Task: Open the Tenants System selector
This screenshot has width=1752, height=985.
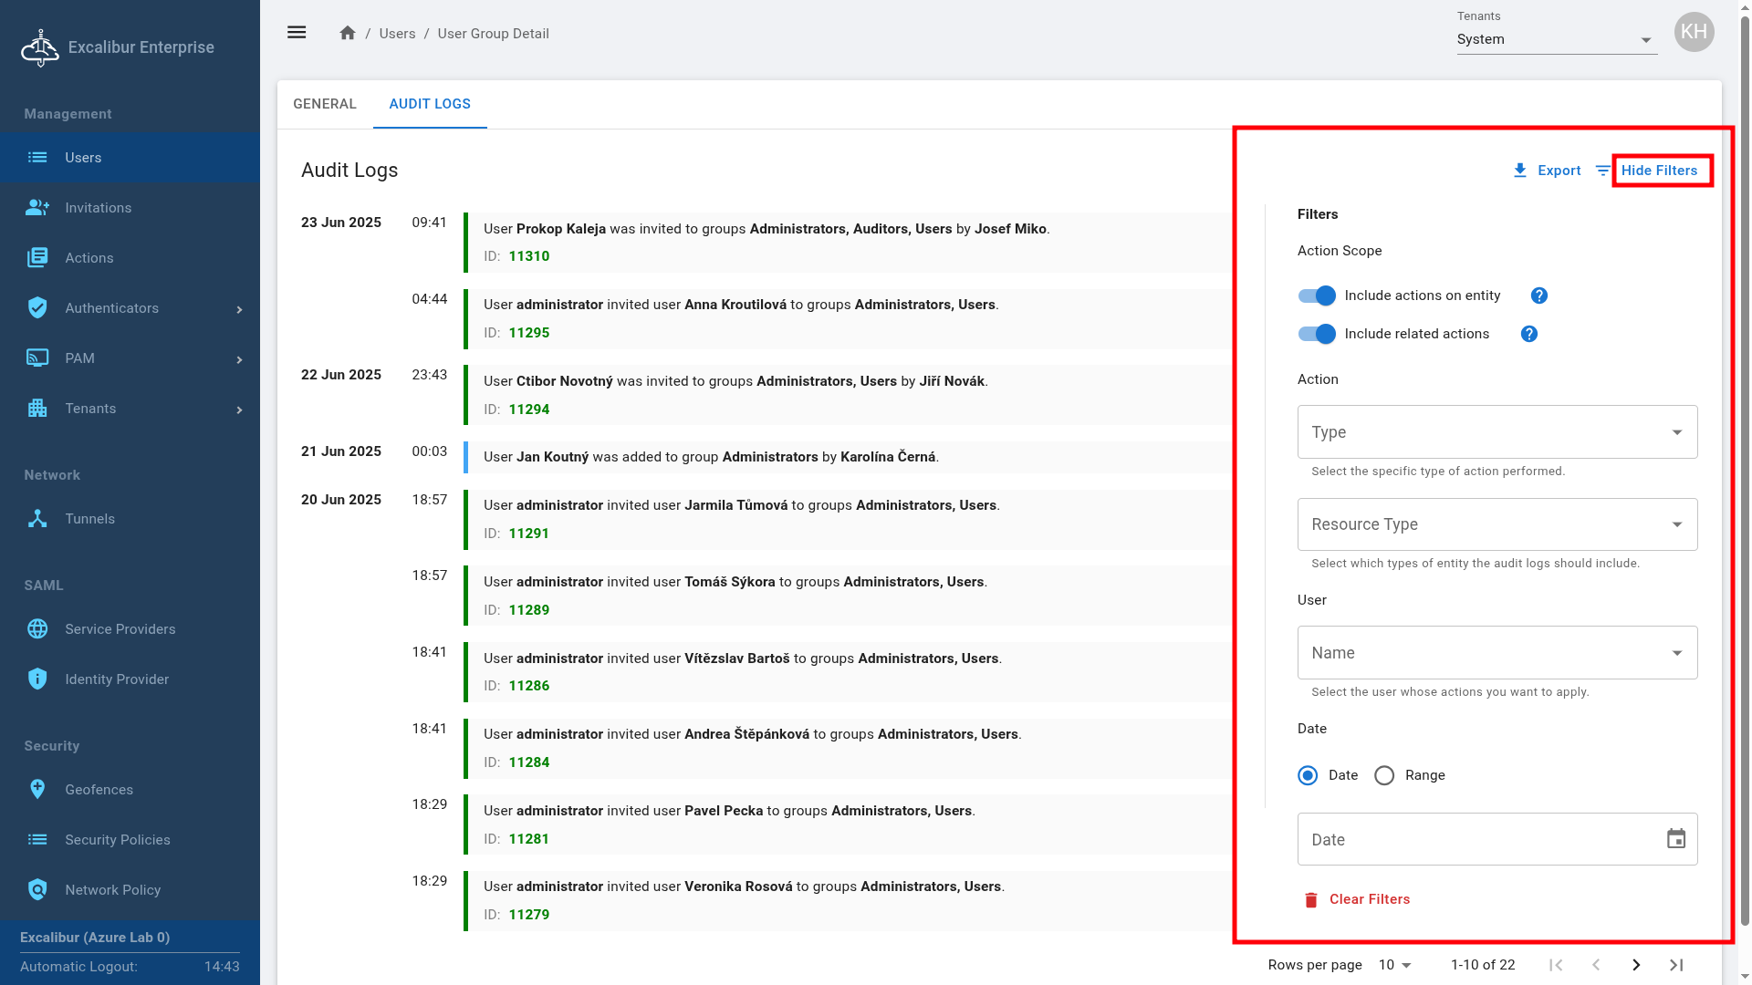Action: (x=1556, y=39)
